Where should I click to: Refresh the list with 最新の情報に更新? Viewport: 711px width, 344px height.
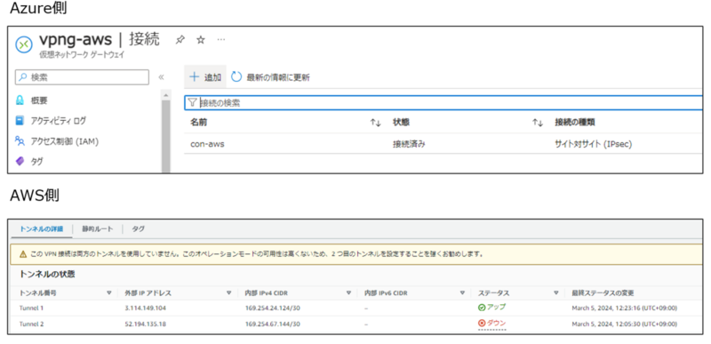[x=271, y=77]
